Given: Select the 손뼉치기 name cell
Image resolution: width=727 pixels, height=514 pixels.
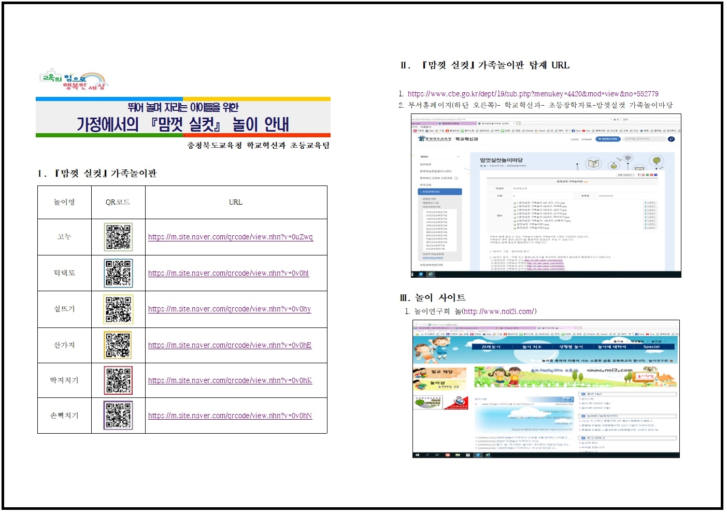Looking at the screenshot, I should coord(64,416).
